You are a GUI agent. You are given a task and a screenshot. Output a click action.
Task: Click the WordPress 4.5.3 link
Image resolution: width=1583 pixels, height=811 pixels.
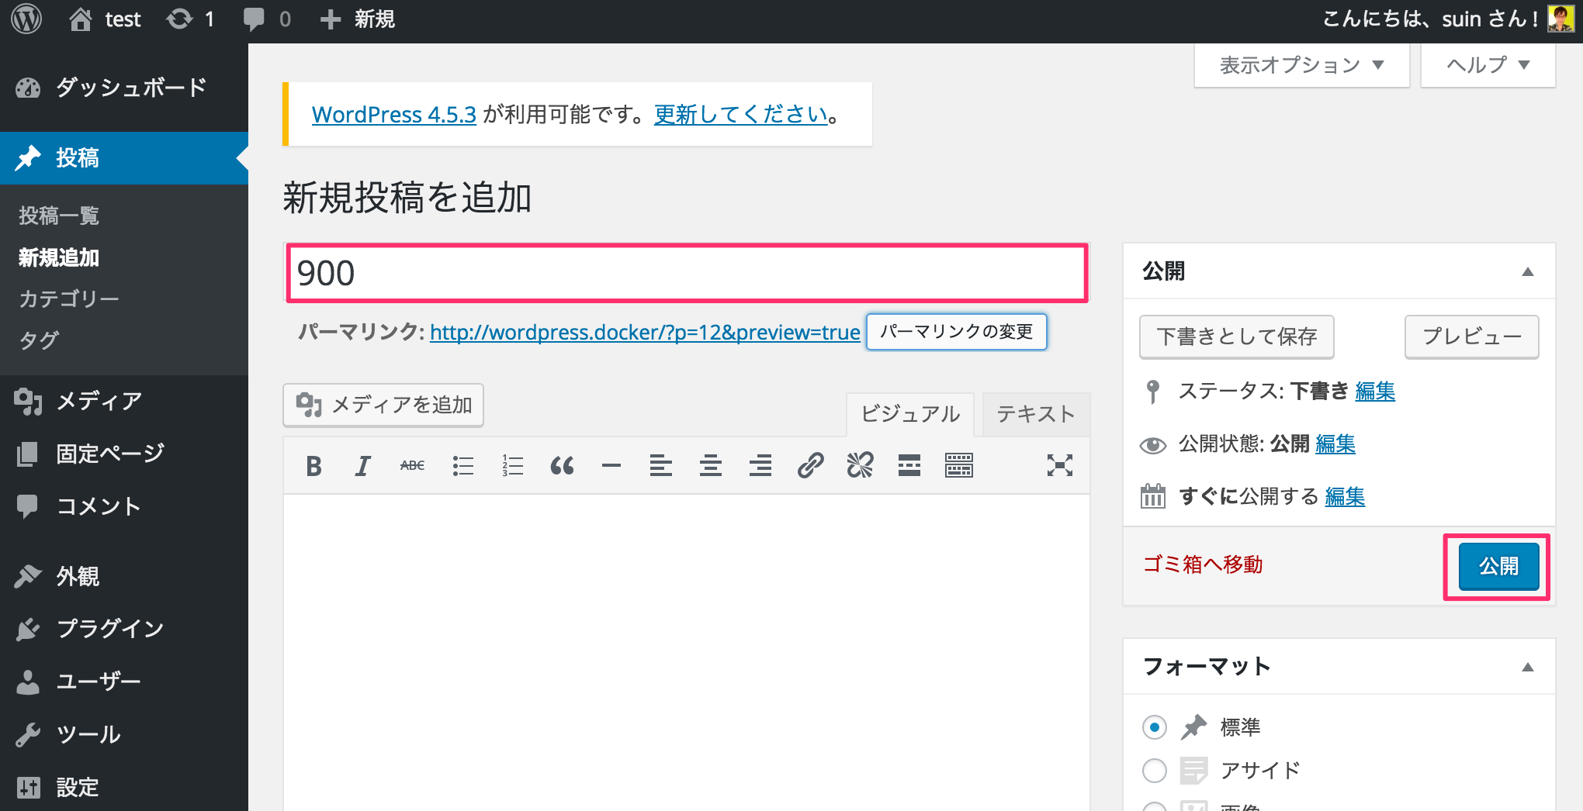click(393, 115)
